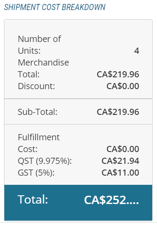Click the word Fulfillment in breakdown
The image size is (157, 225).
[x=39, y=137]
